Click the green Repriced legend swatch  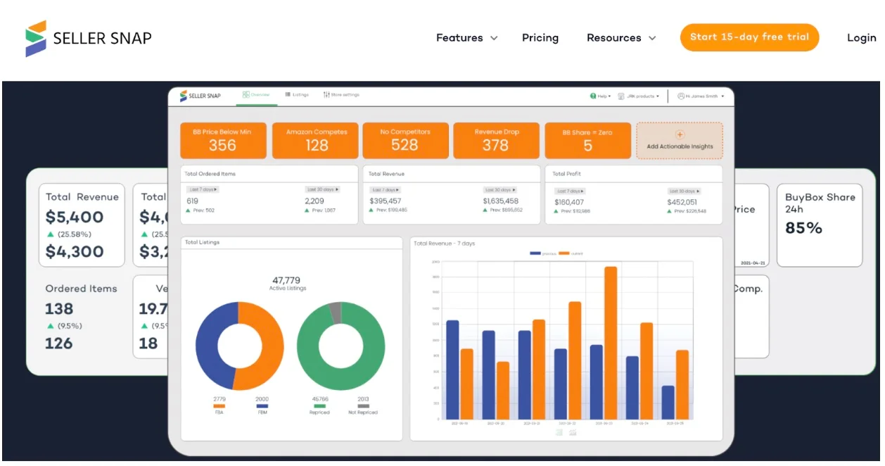[x=319, y=406]
